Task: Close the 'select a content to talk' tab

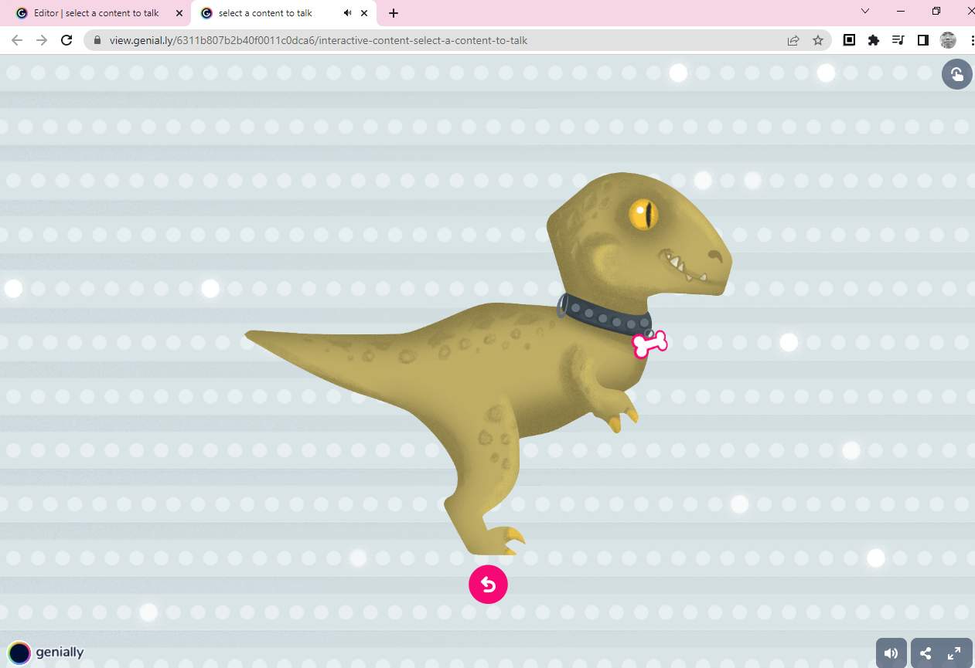Action: [364, 13]
